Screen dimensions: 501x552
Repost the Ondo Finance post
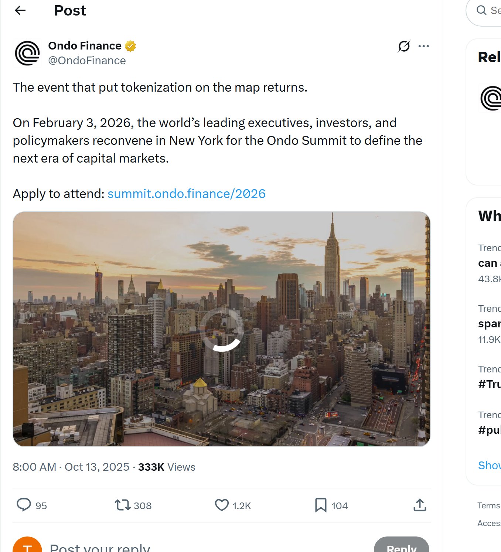point(122,505)
